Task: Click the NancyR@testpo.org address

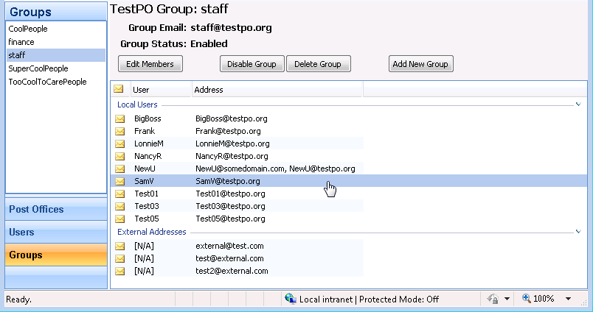Action: click(232, 156)
